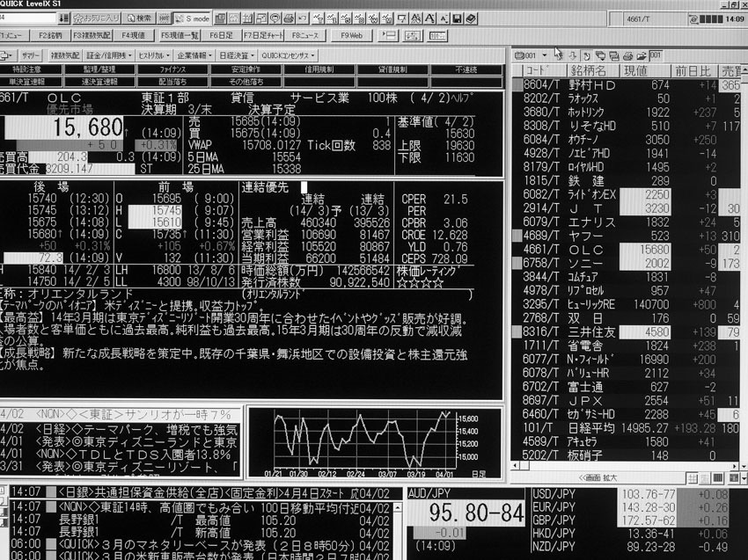Click the code input field at top left
748x560 pixels.
28,18
